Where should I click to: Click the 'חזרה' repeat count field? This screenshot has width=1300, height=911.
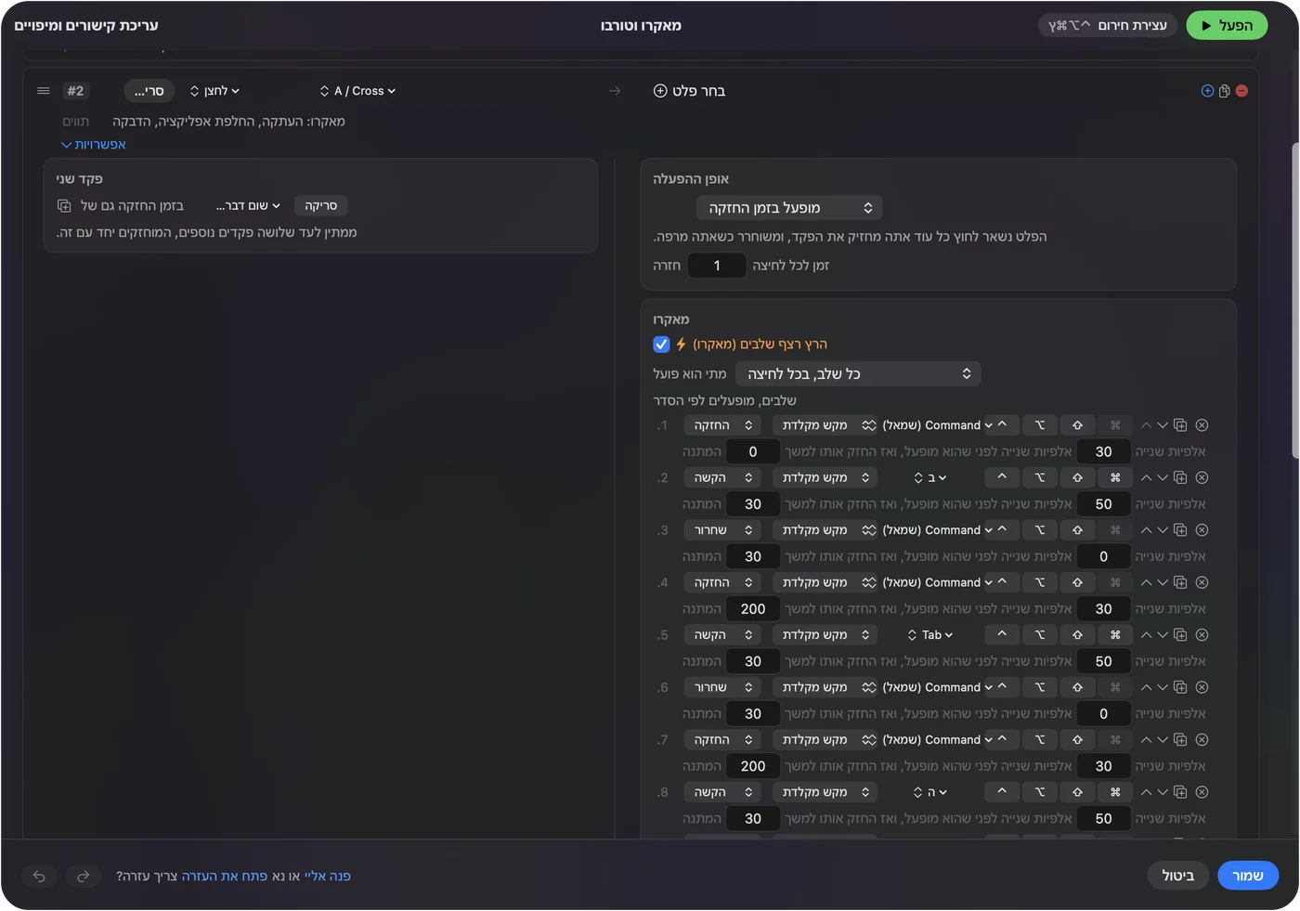(717, 266)
